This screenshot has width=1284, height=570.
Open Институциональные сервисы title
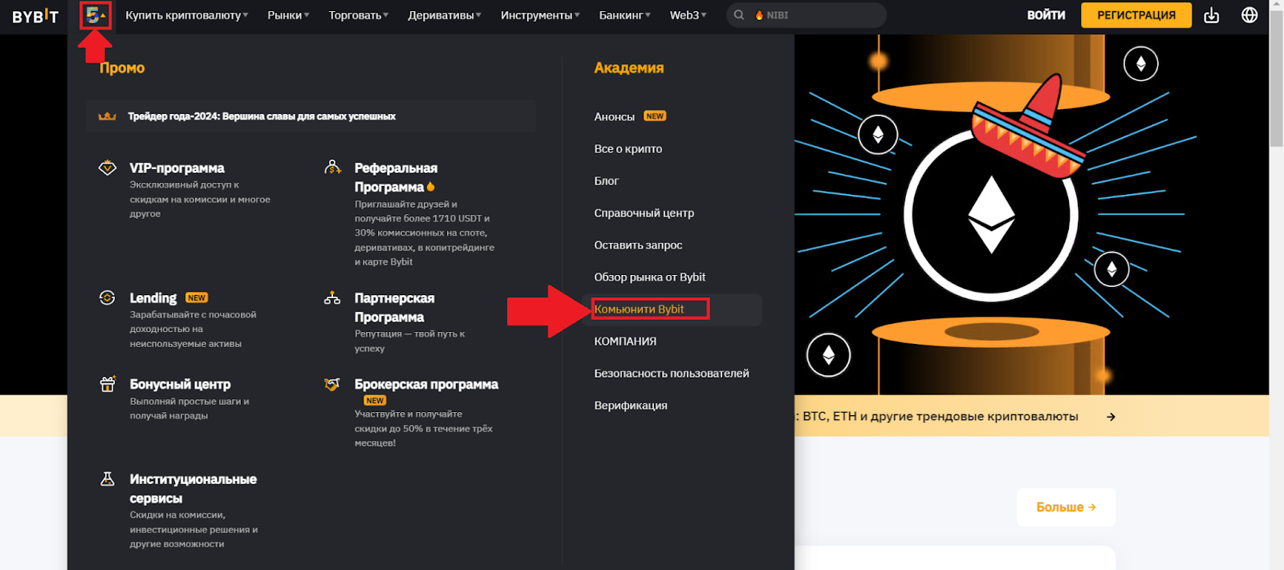pos(193,489)
